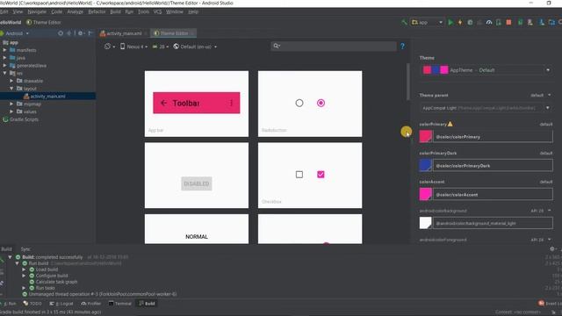Select Gradle Scripts in project tree
The height and width of the screenshot is (316, 562).
[x=24, y=119]
